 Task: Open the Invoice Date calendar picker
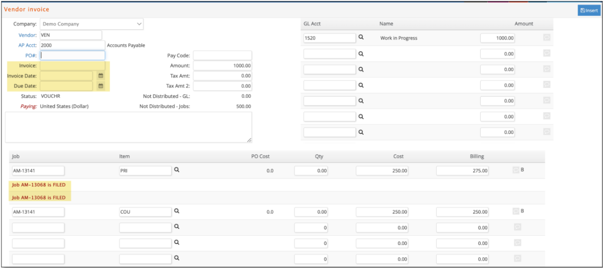(x=100, y=76)
